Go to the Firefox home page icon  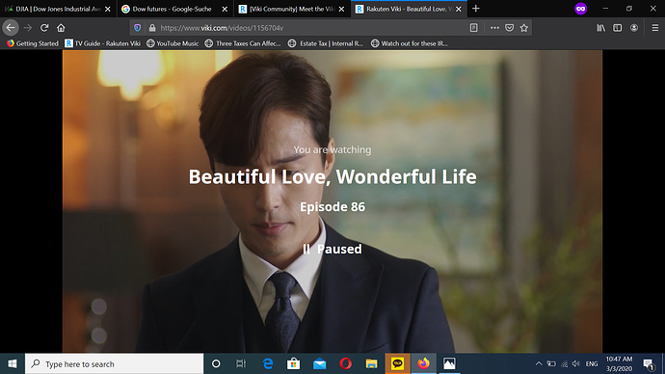pyautogui.click(x=61, y=28)
